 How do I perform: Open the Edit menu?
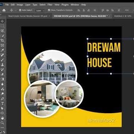(x=13, y=5)
